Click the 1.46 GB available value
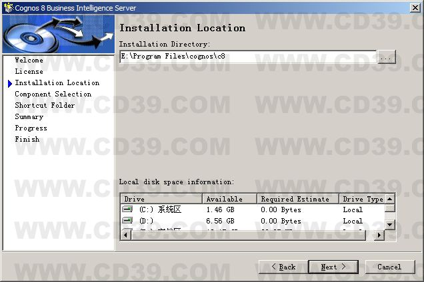This screenshot has height=282, width=424. 220,210
